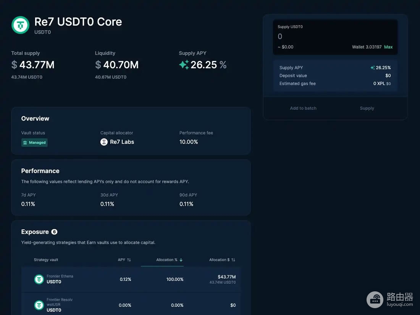The height and width of the screenshot is (315, 420).
Task: Sort exposure table by APY column
Action: 124,260
